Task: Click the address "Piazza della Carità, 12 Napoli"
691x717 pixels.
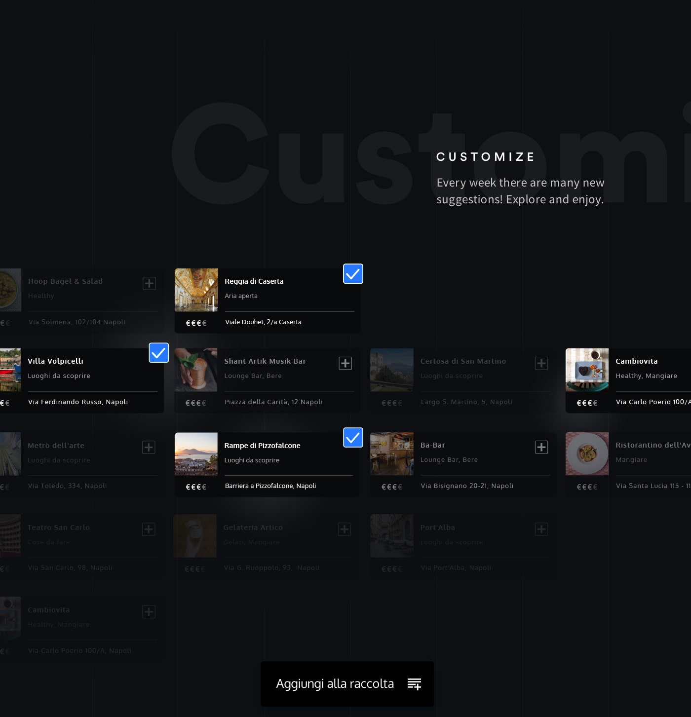Action: tap(274, 402)
